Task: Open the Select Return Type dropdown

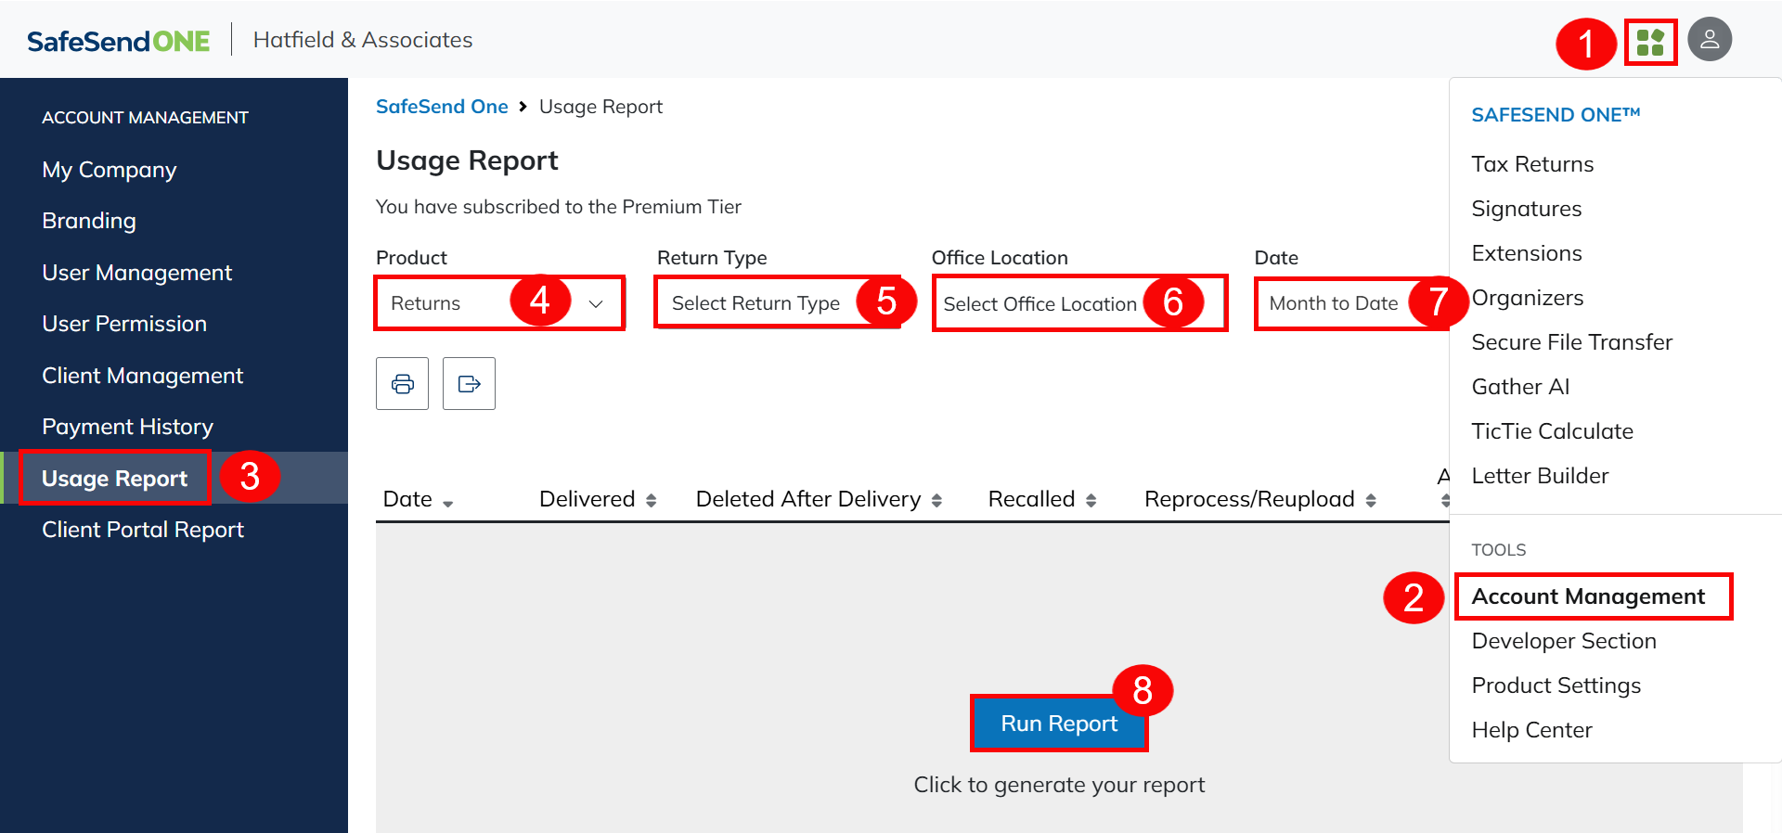Action: pyautogui.click(x=755, y=303)
